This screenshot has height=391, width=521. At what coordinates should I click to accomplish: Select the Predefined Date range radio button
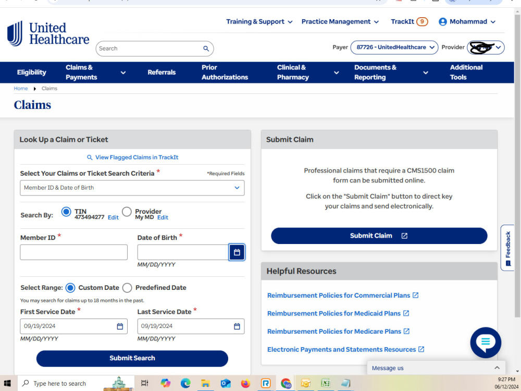point(127,288)
